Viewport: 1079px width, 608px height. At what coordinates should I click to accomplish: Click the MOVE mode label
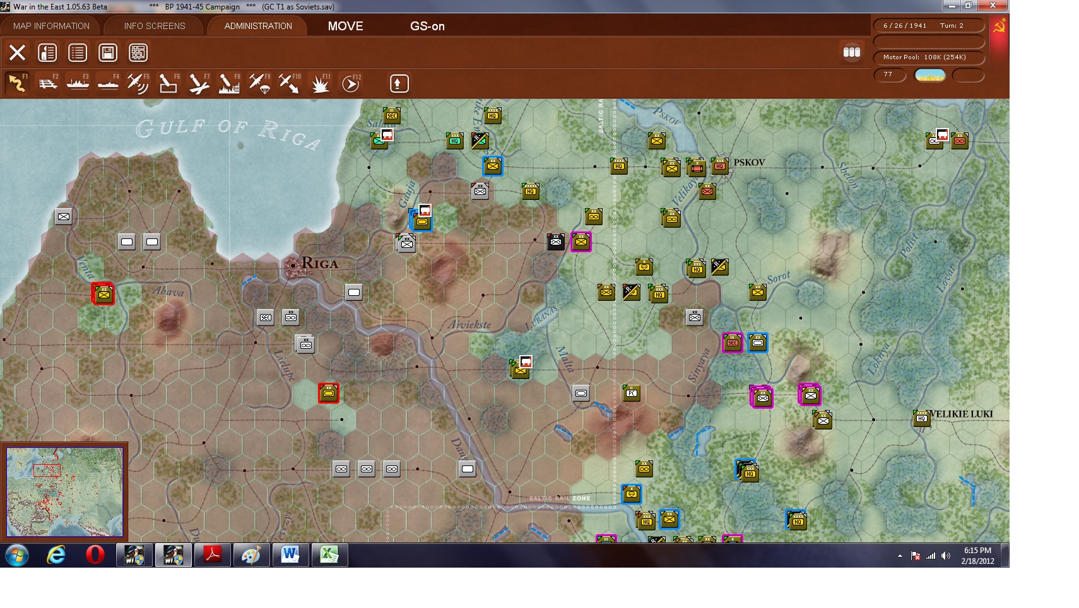click(345, 26)
